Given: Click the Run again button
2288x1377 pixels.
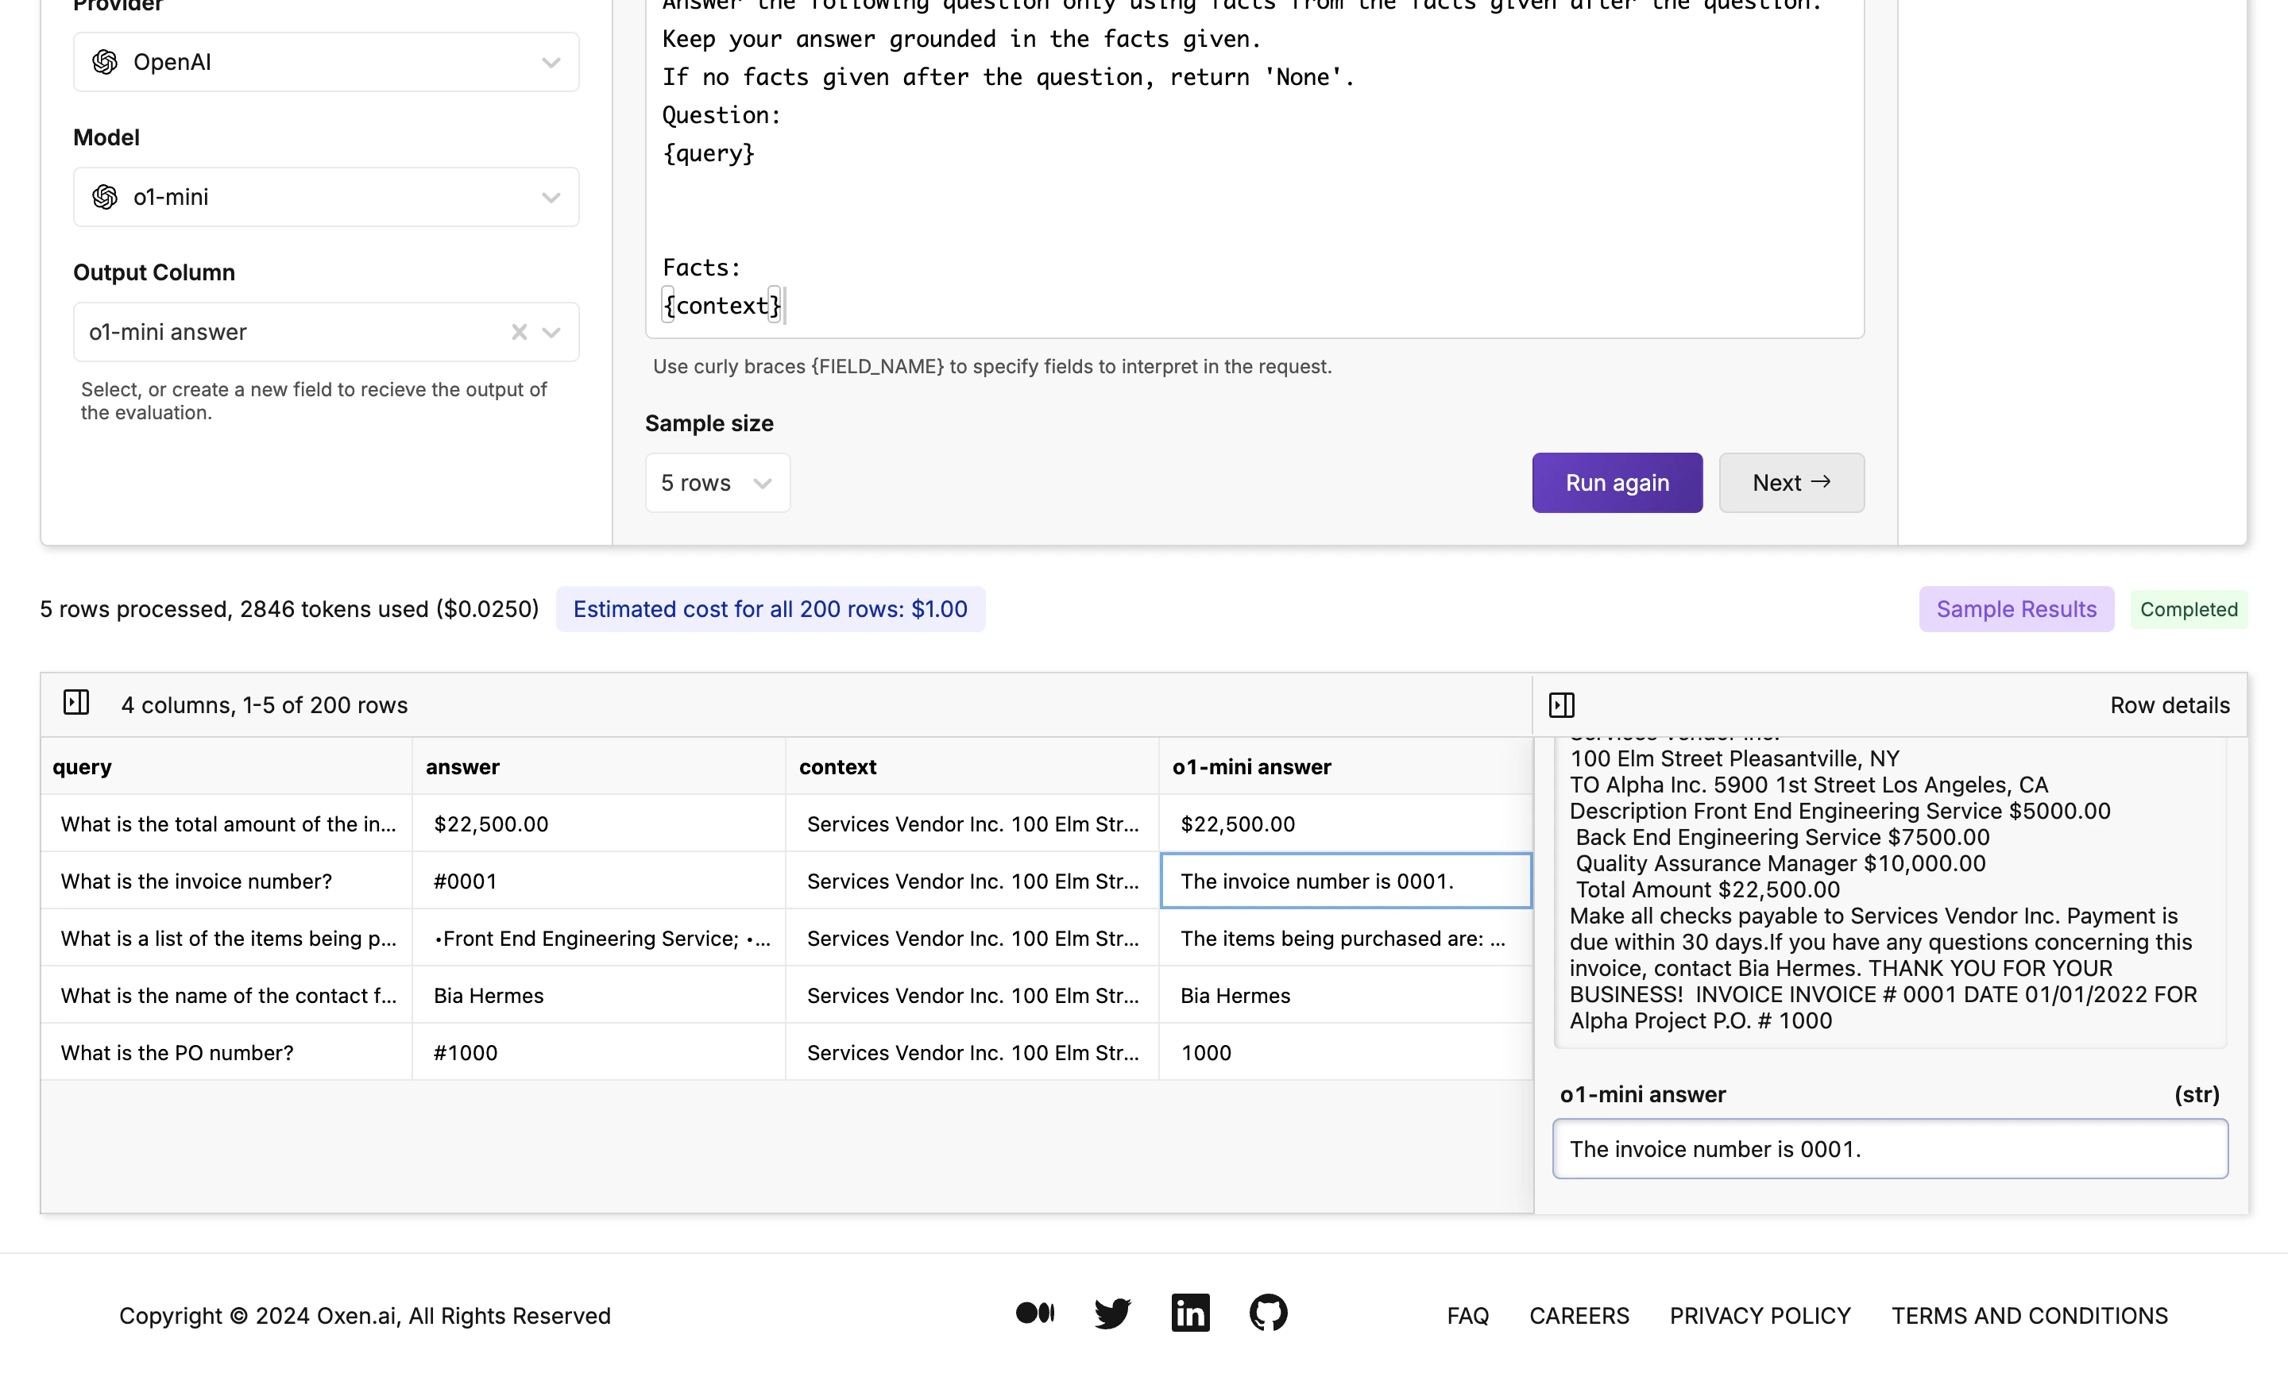Looking at the screenshot, I should (1617, 483).
